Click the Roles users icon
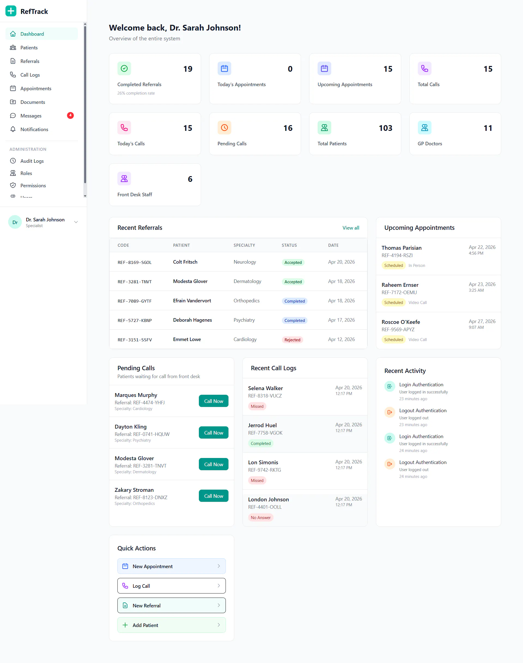The image size is (523, 663). click(x=13, y=173)
